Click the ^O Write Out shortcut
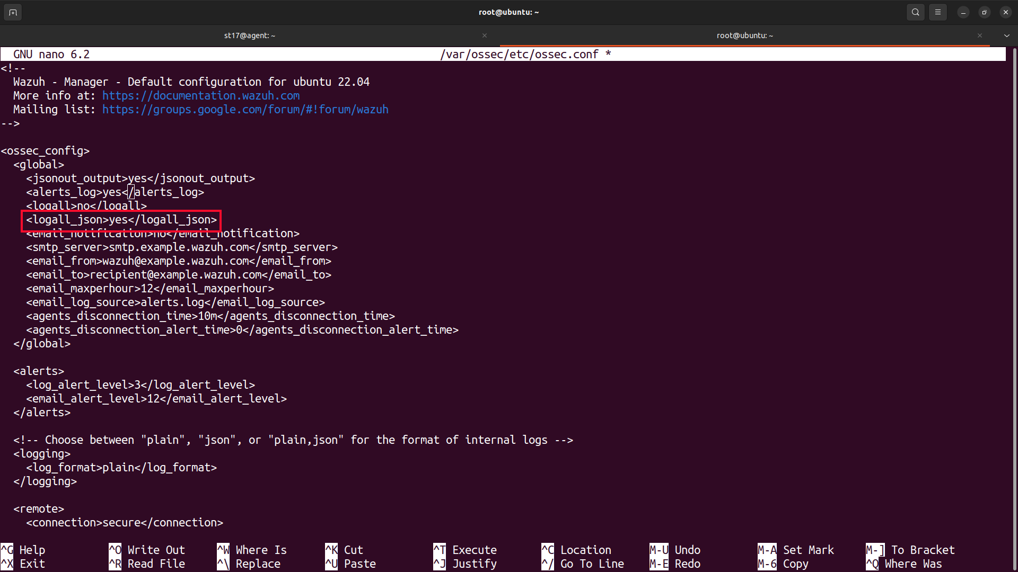 147,550
